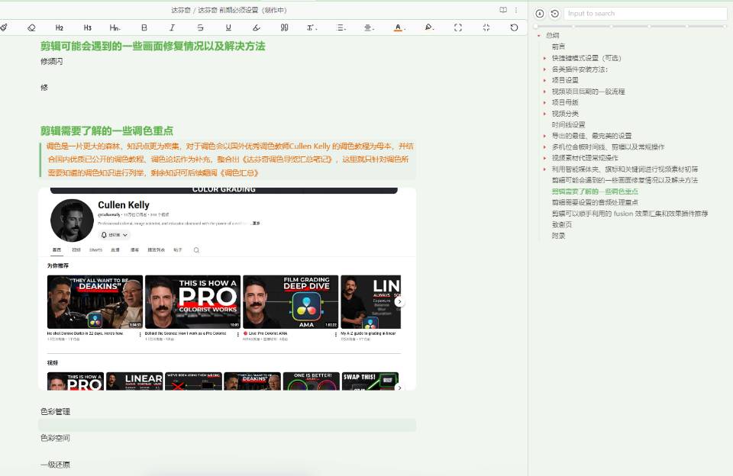The width and height of the screenshot is (733, 476).
Task: Click the outline download-arrow circle icon
Action: pos(540,14)
